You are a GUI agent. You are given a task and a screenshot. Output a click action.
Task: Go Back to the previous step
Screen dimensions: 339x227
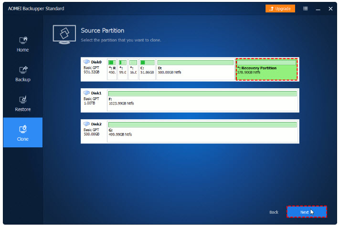(x=274, y=212)
